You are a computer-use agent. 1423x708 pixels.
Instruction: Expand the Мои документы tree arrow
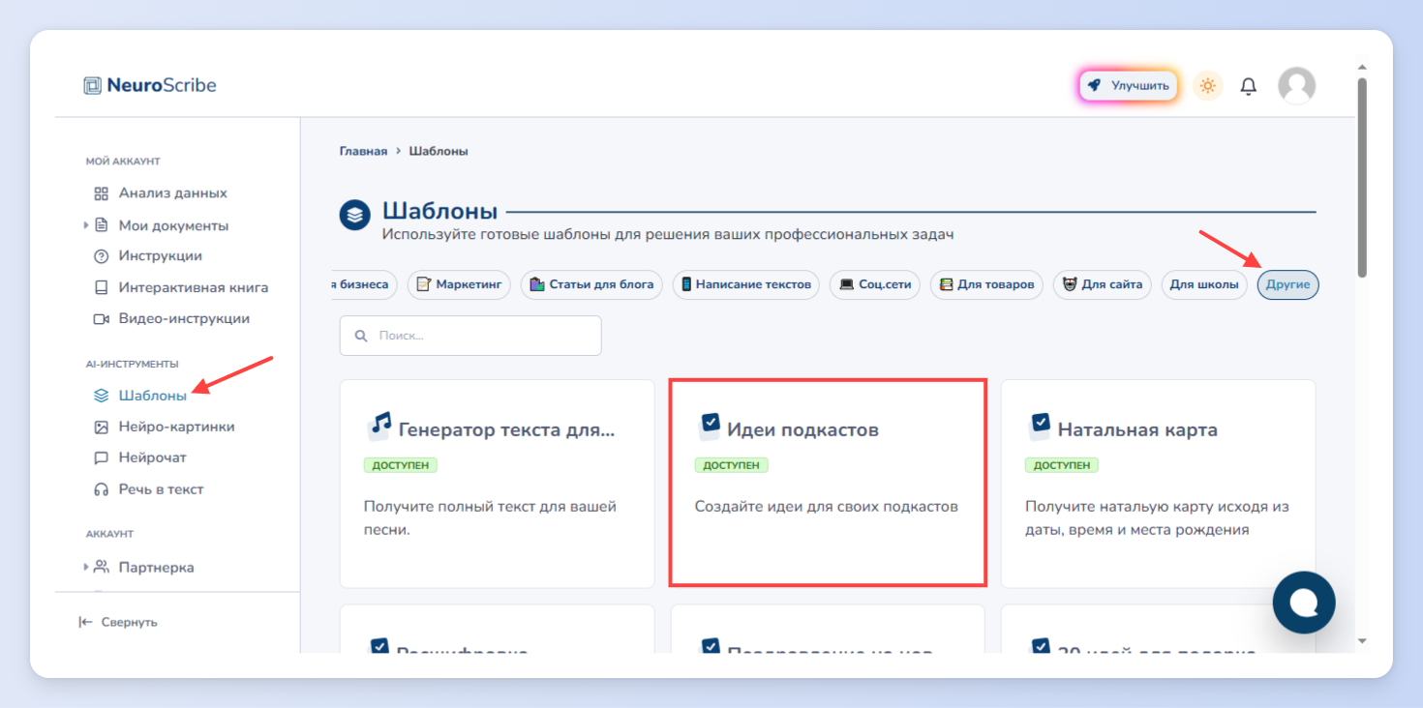(x=86, y=225)
